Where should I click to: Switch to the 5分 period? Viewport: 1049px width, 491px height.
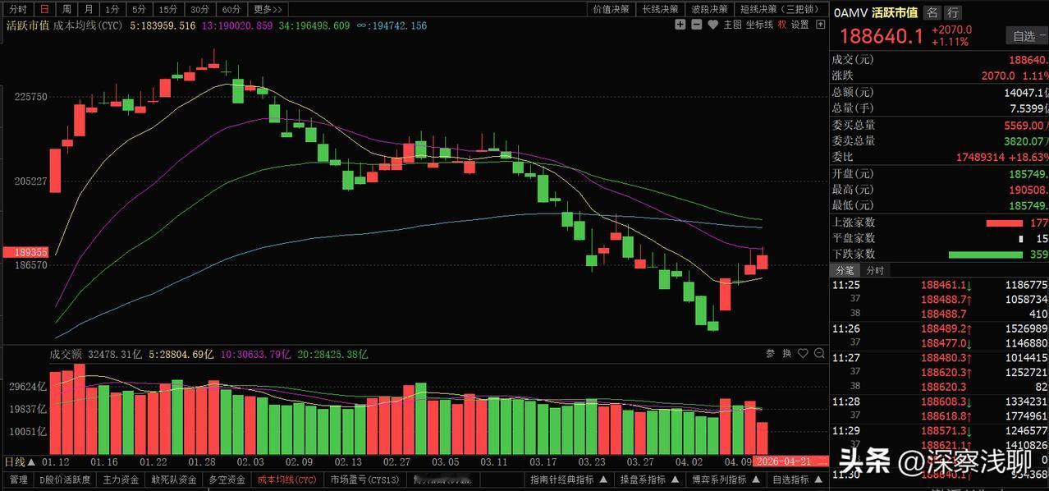(x=139, y=9)
